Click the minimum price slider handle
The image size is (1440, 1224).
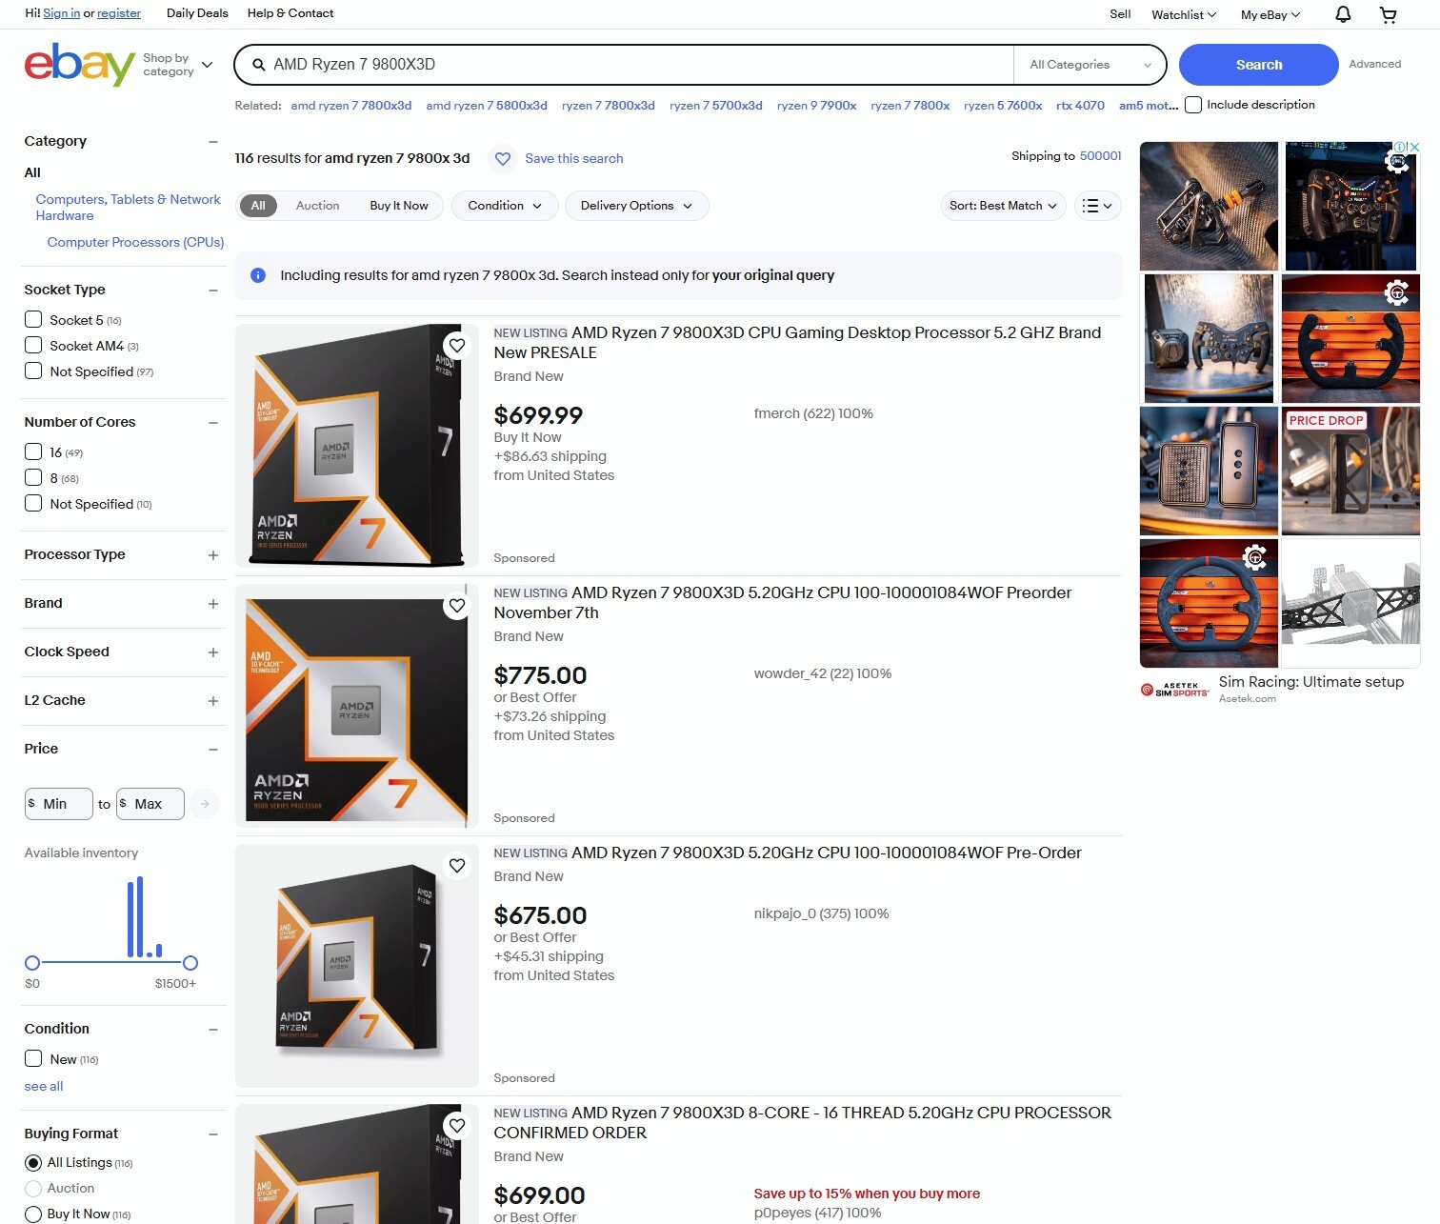[32, 963]
